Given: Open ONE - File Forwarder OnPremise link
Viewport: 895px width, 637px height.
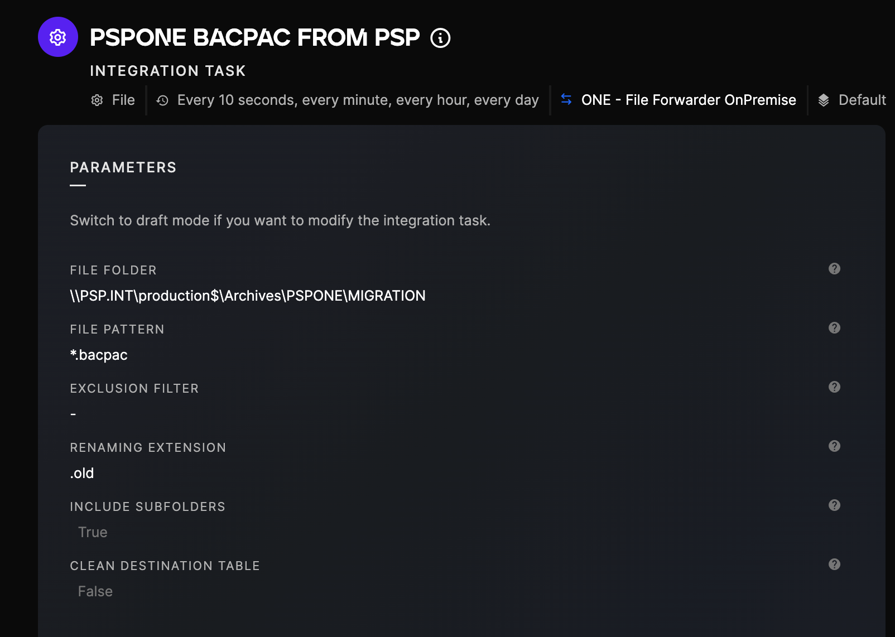Looking at the screenshot, I should click(689, 100).
